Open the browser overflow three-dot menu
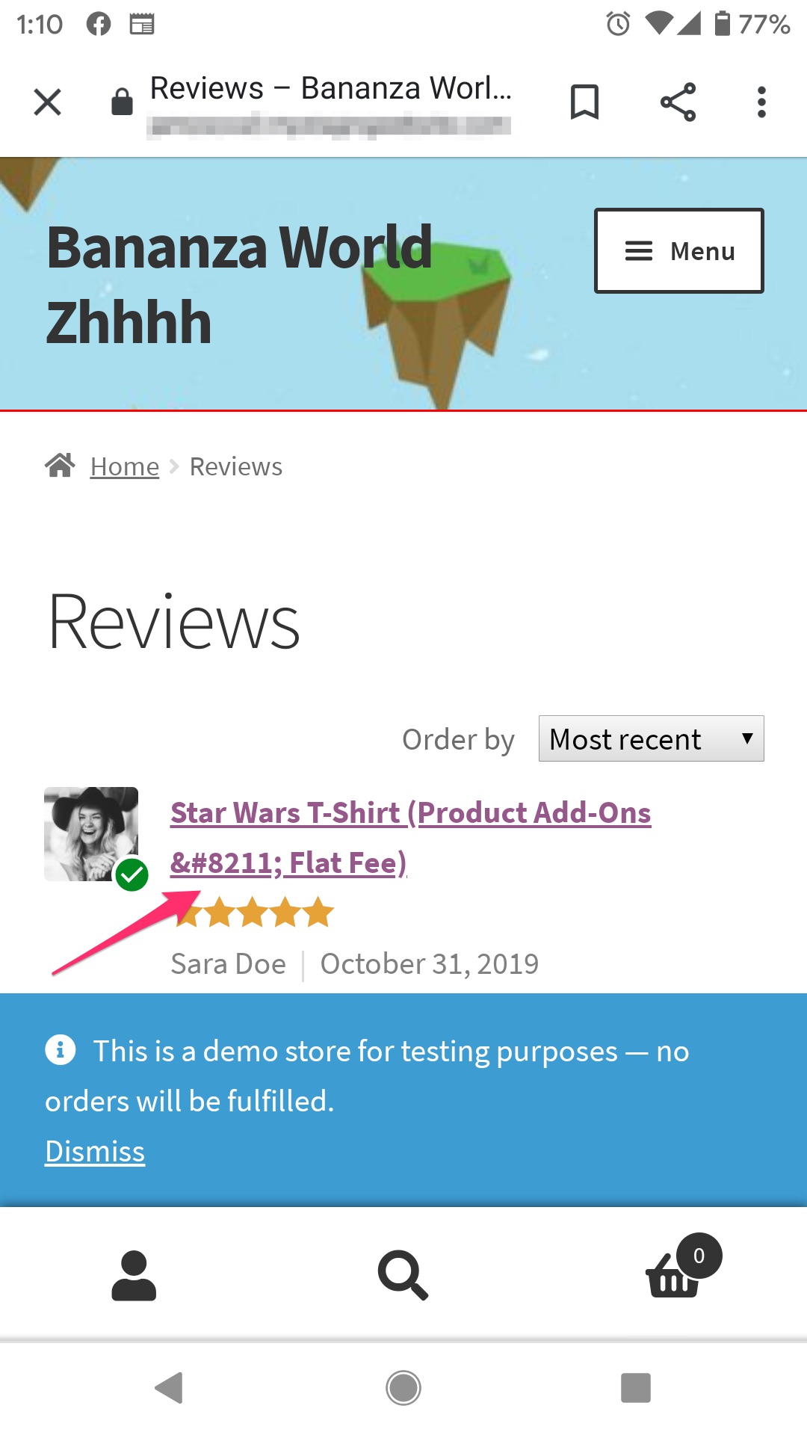Viewport: 807px width, 1435px height. point(760,102)
